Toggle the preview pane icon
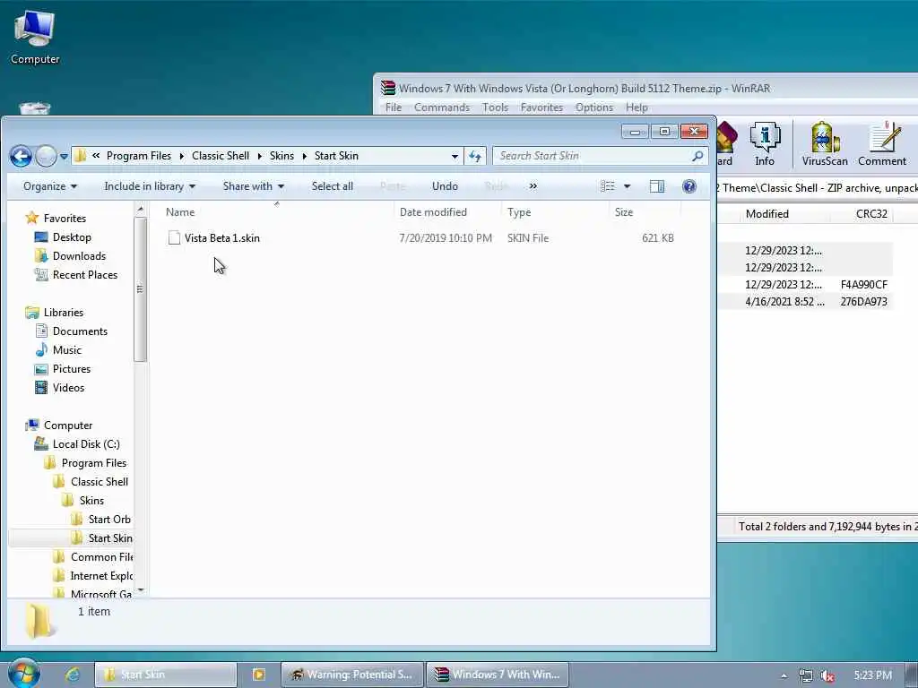This screenshot has width=918, height=688. (657, 186)
